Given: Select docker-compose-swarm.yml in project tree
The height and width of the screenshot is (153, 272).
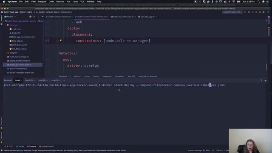Looking at the screenshot, I should tap(22, 73).
